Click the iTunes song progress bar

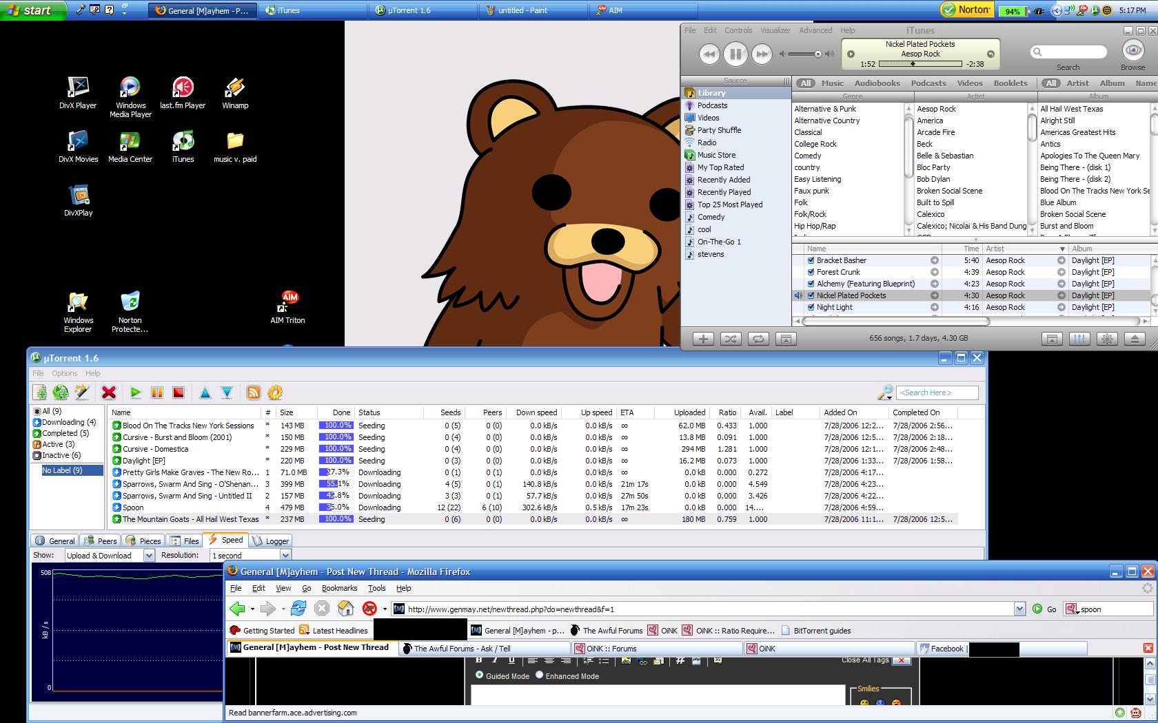[x=920, y=63]
